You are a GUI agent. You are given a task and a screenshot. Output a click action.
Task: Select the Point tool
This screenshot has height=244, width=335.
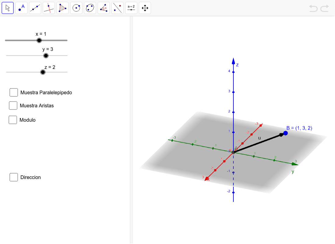[21, 8]
